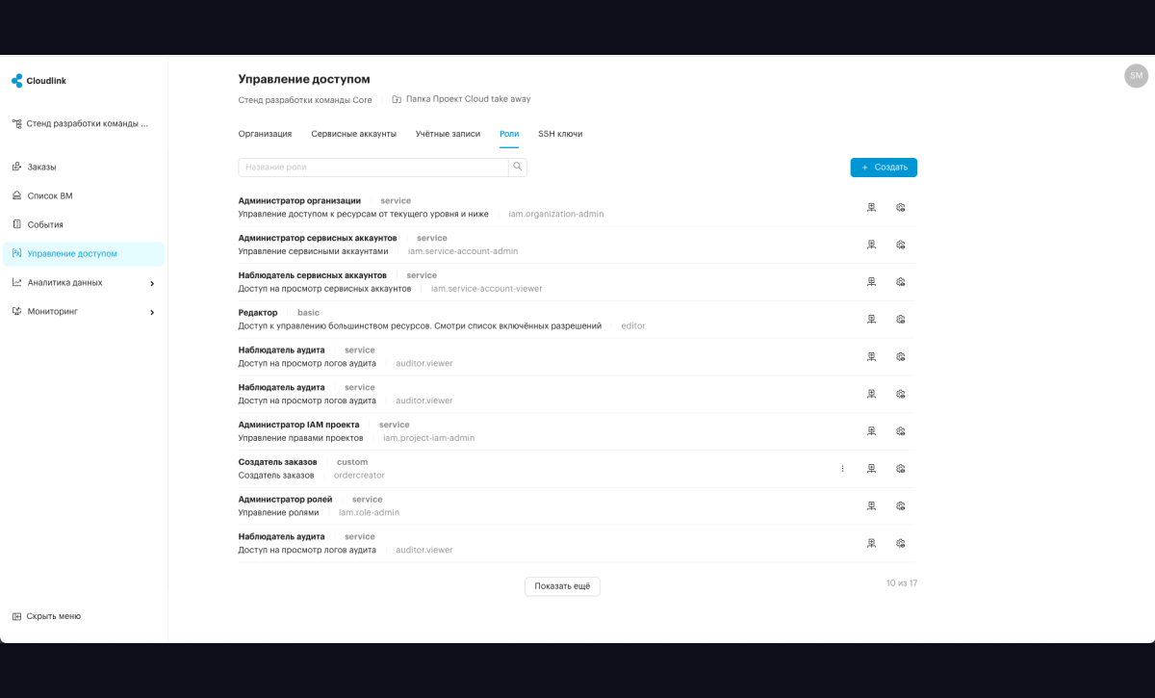Open hierarchy icon for Администратор организации role

[x=871, y=207]
